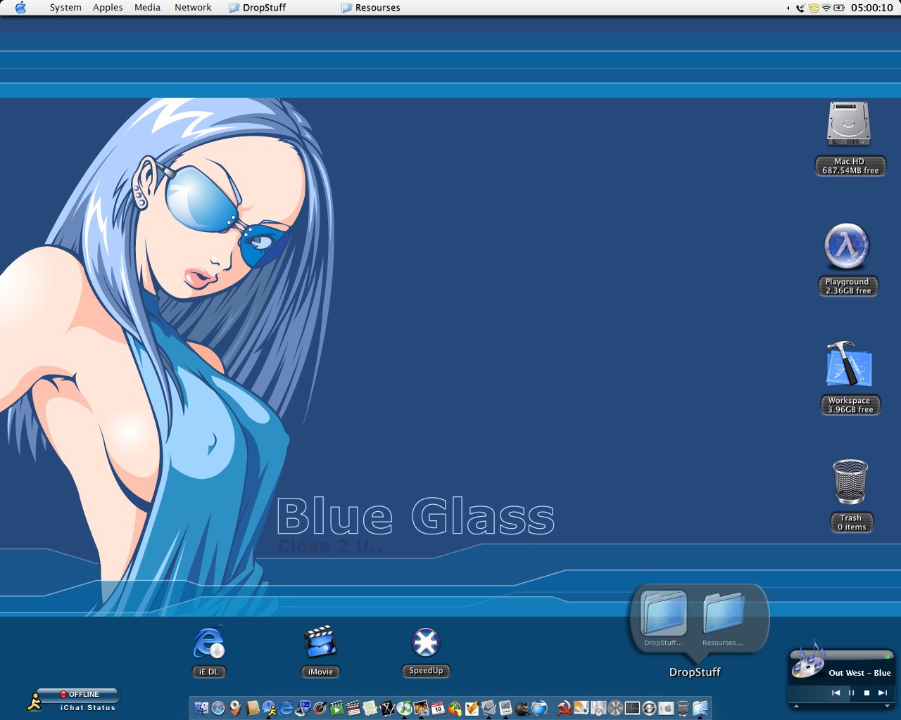Open the blue folder at Dock's end
This screenshot has width=901, height=720.
pyautogui.click(x=700, y=708)
